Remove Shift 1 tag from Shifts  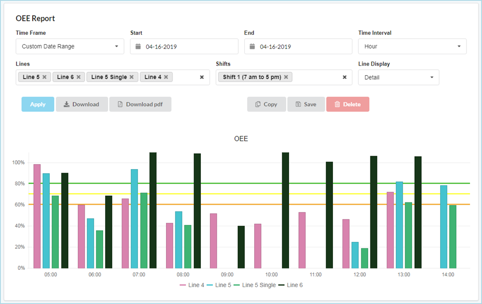click(x=286, y=77)
